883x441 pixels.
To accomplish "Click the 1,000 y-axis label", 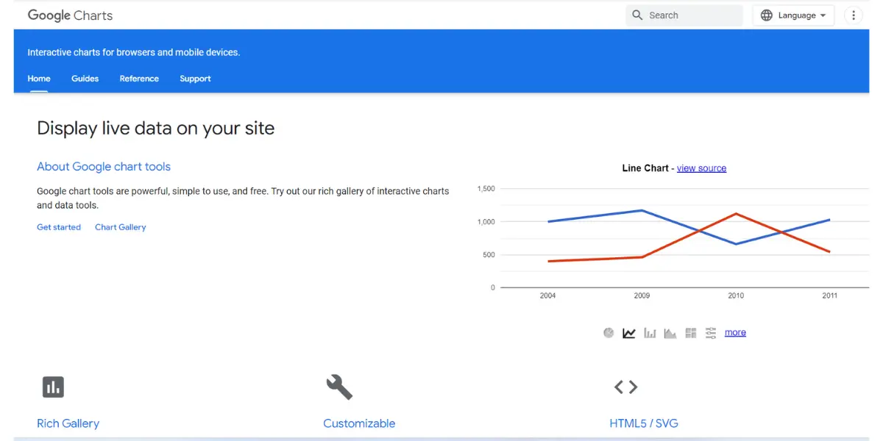I will click(x=486, y=222).
